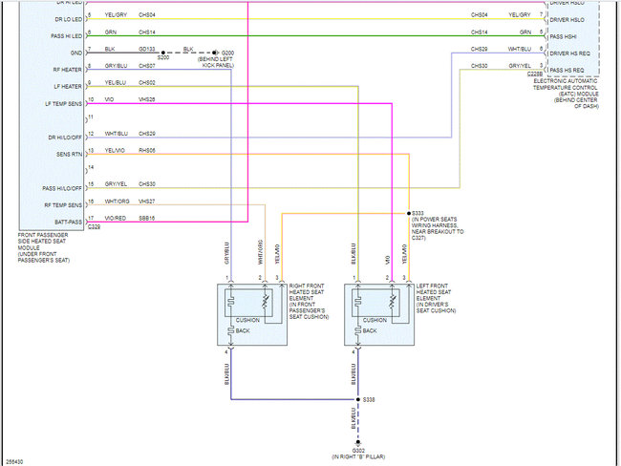
Task: Click the G302 ground label
Action: point(358,451)
